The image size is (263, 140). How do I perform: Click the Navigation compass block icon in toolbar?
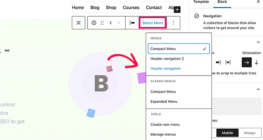94,23
